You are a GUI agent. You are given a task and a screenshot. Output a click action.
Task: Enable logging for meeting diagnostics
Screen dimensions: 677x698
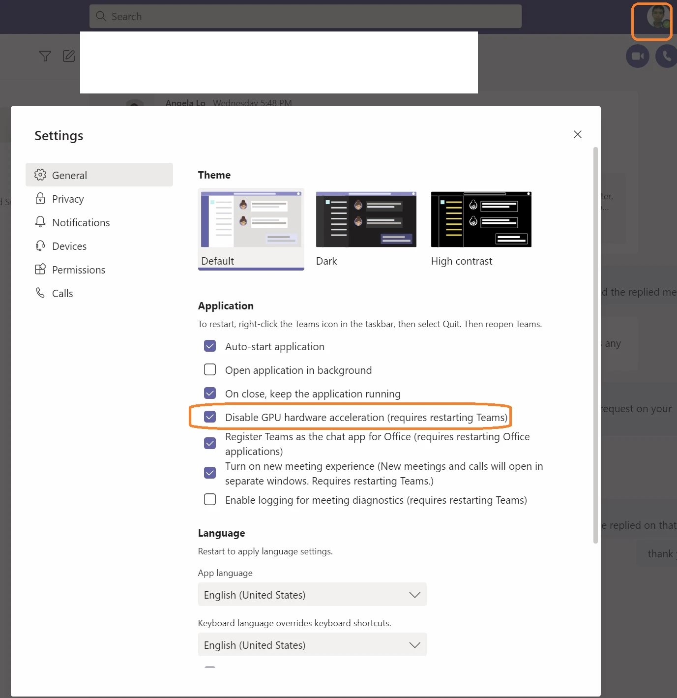pyautogui.click(x=210, y=499)
